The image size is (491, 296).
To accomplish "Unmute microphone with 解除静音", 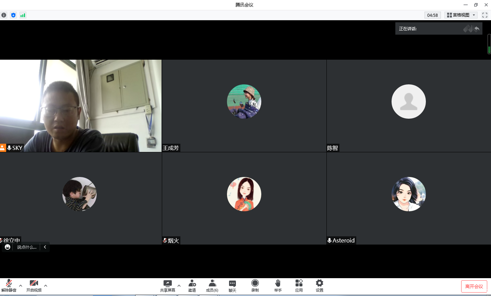I will pos(9,285).
